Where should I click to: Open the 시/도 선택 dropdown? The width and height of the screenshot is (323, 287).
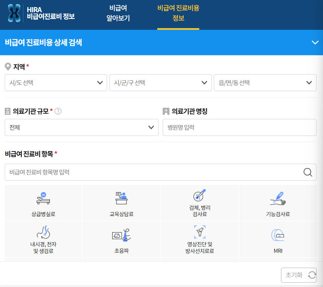[56, 83]
